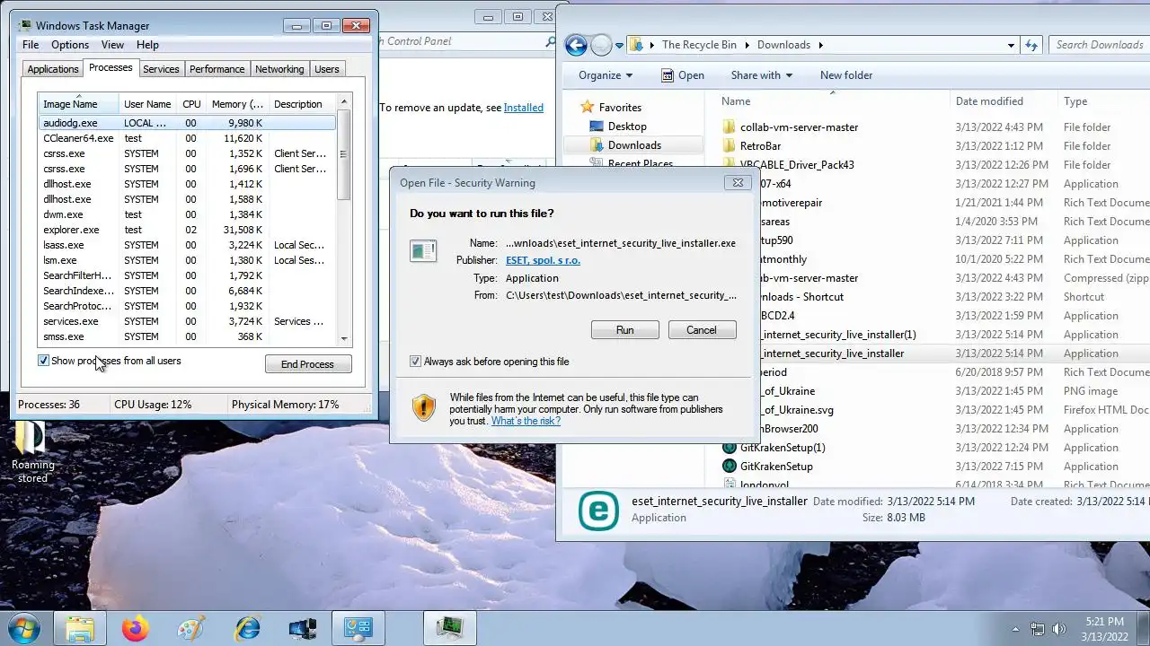1150x646 pixels.
Task: Click the computer icon on the taskbar
Action: (303, 629)
